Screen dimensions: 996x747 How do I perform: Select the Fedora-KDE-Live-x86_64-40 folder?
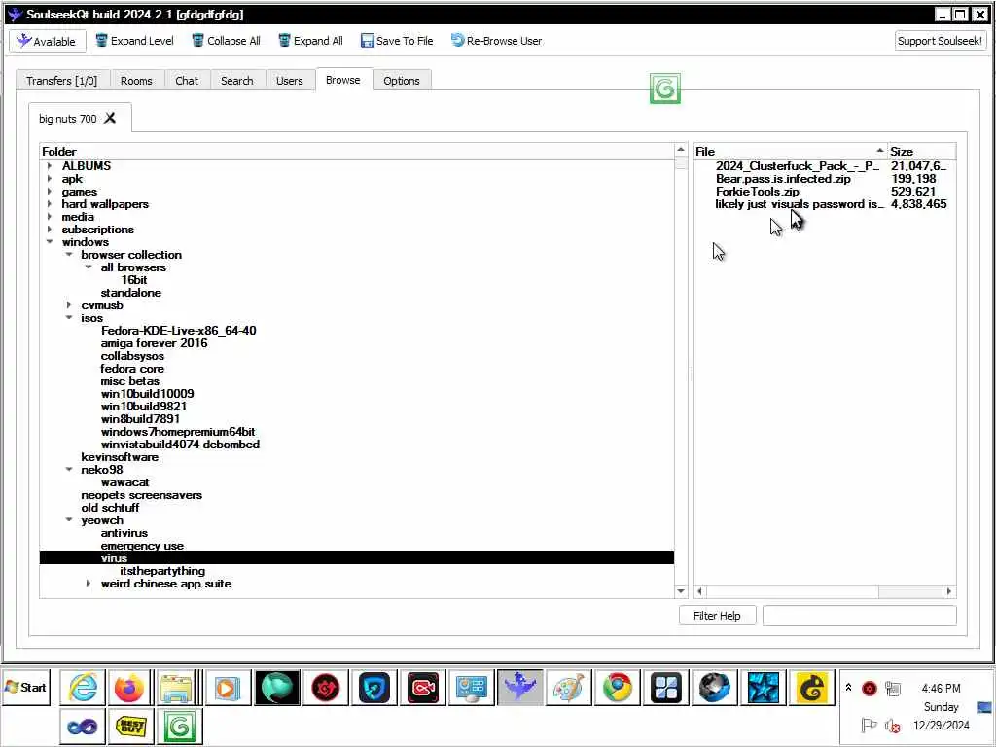pyautogui.click(x=179, y=331)
